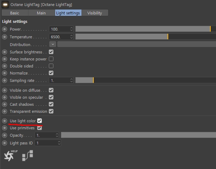Click the Sampling rate stepper arrows
This screenshot has height=169, width=216.
(71, 80)
